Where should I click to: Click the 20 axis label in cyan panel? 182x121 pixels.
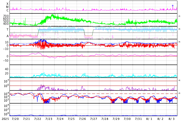(x=7, y=73)
